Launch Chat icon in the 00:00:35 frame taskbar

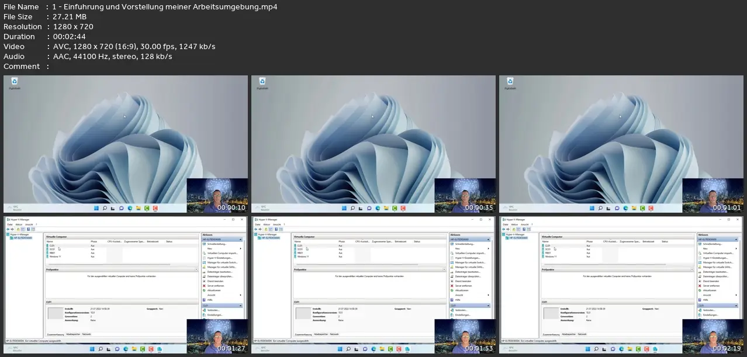[369, 208]
